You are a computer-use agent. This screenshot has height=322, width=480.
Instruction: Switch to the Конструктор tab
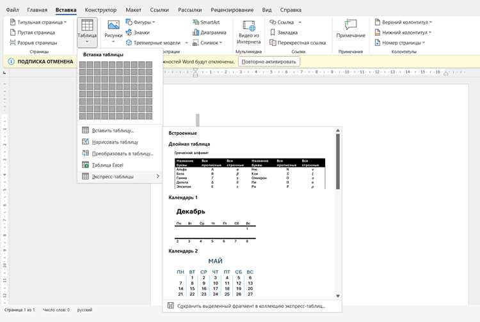(x=100, y=10)
